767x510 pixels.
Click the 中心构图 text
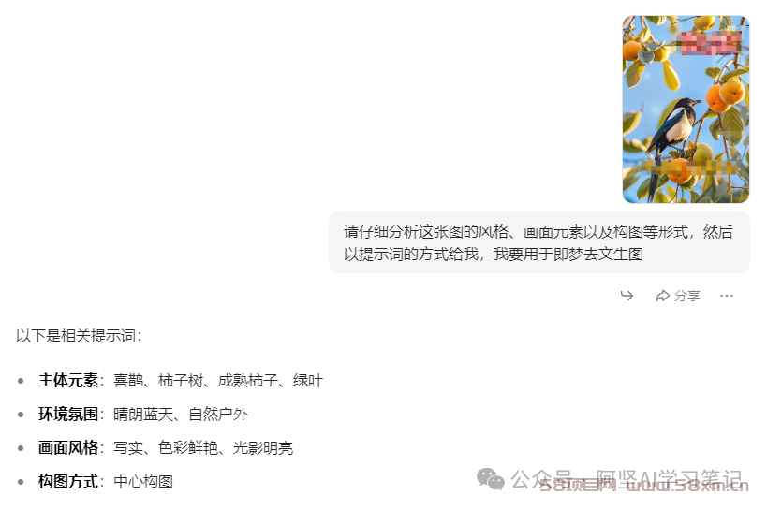143,482
